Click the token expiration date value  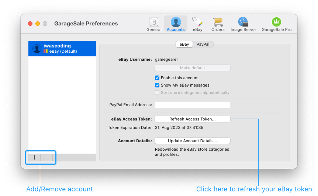pos(179,127)
